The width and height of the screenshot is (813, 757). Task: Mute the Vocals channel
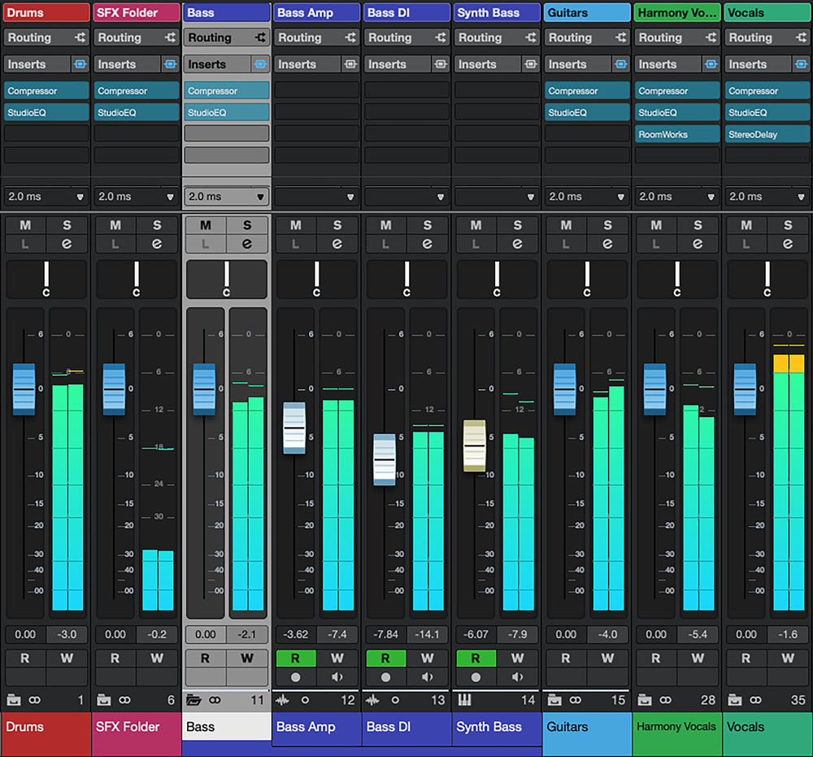click(746, 225)
